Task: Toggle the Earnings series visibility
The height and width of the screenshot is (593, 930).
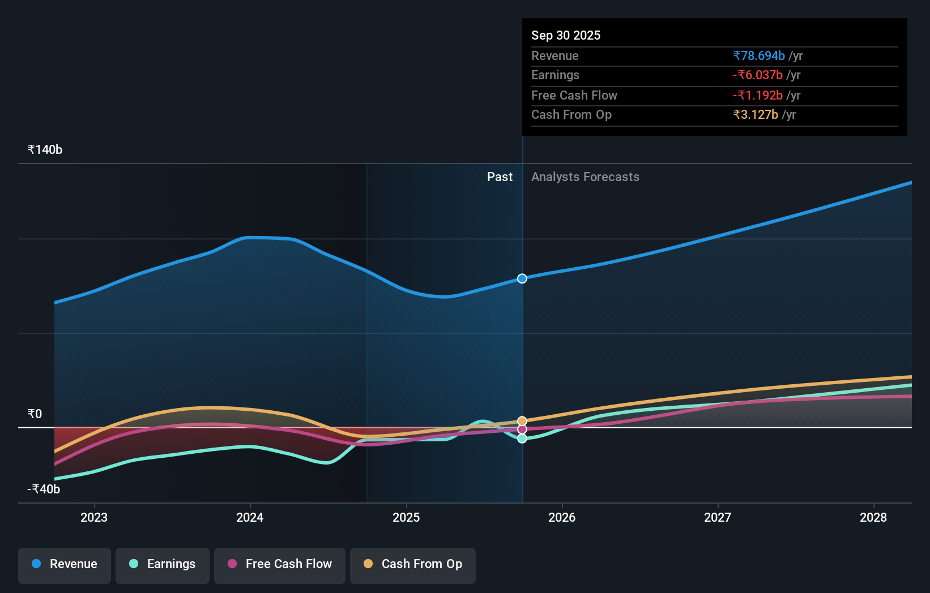Action: coord(162,564)
